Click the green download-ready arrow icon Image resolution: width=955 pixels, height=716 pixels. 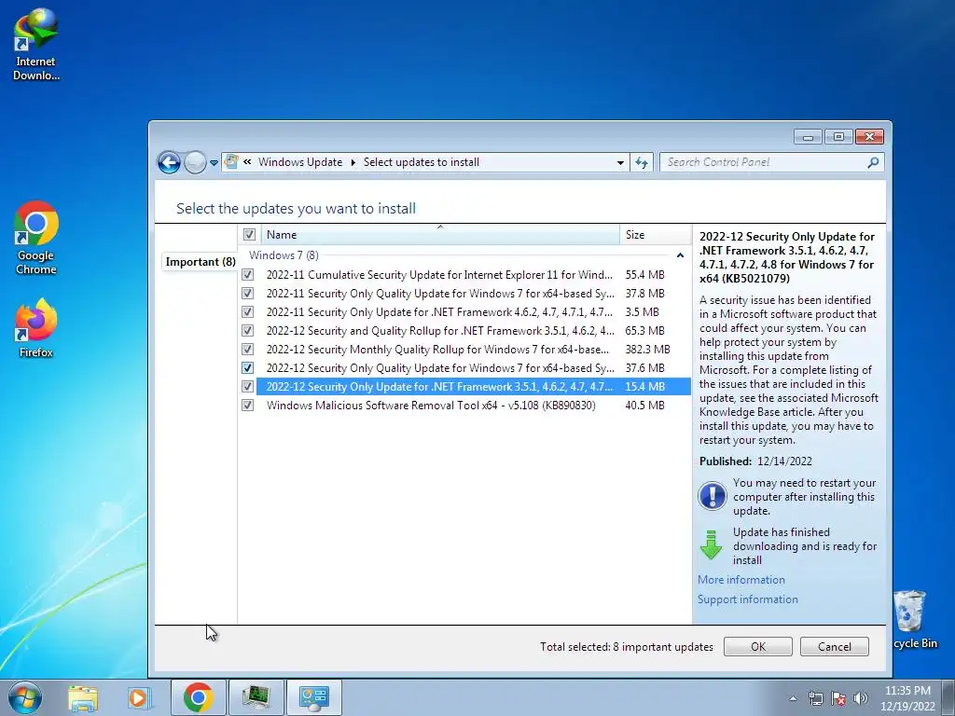coord(711,544)
